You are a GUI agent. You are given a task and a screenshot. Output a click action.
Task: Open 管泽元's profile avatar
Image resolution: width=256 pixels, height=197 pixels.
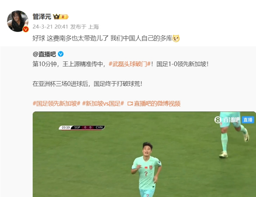coord(18,21)
